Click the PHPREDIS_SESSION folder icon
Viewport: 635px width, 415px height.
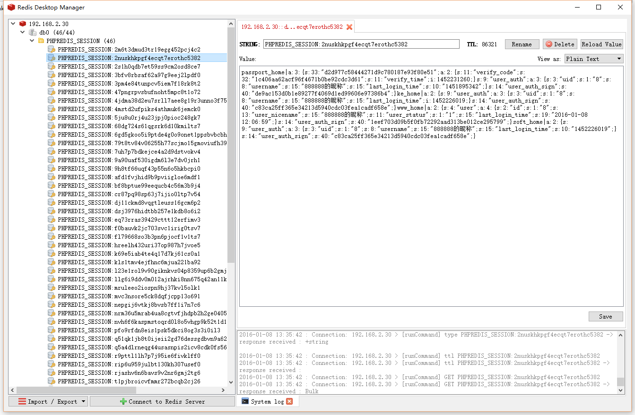[x=41, y=41]
